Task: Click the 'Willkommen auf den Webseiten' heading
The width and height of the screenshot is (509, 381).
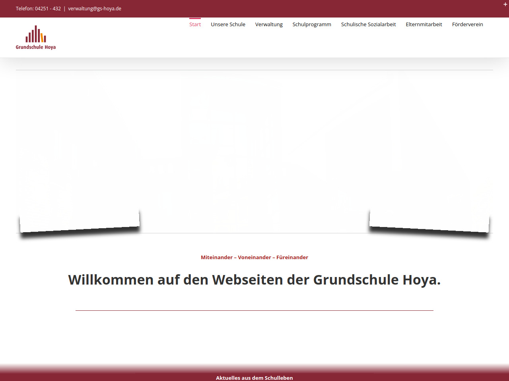Action: tap(254, 280)
